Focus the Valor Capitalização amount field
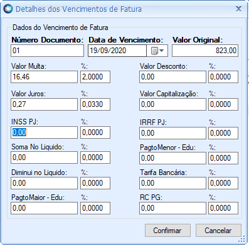The width and height of the screenshot is (249, 245). tap(172, 104)
